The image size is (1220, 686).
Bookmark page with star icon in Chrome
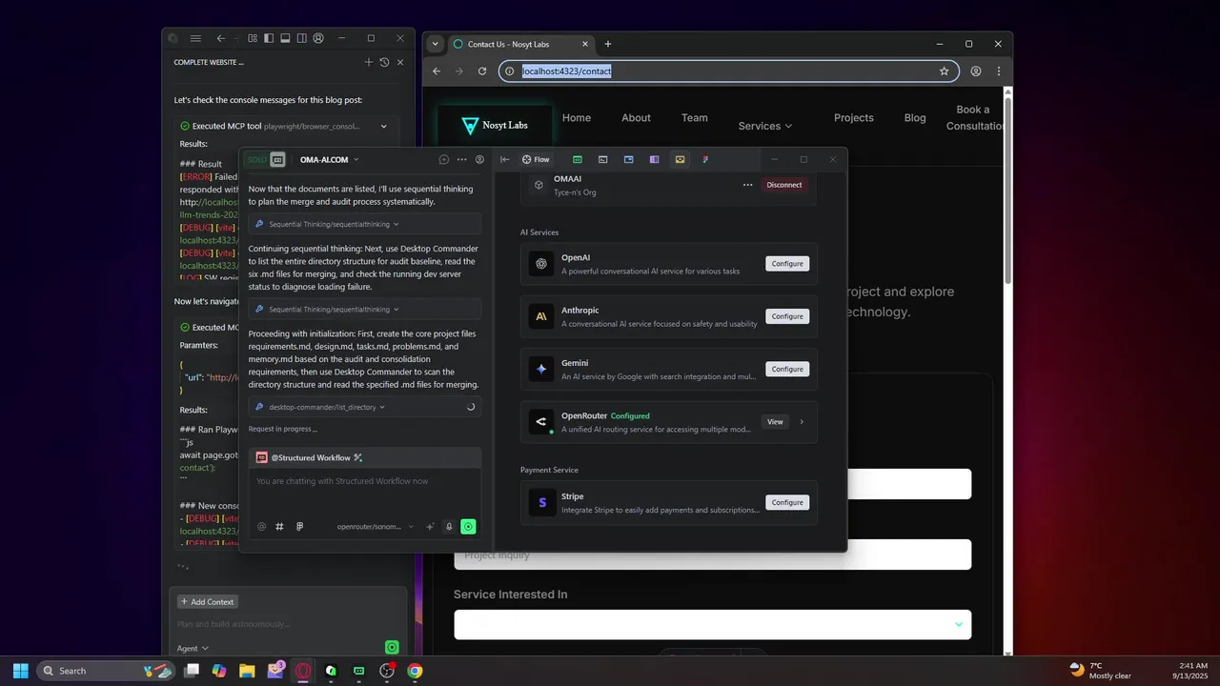[x=944, y=71]
